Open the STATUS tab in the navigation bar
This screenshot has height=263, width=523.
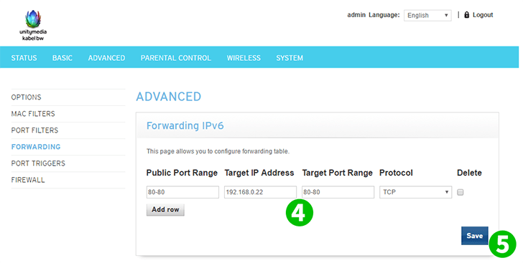point(24,58)
